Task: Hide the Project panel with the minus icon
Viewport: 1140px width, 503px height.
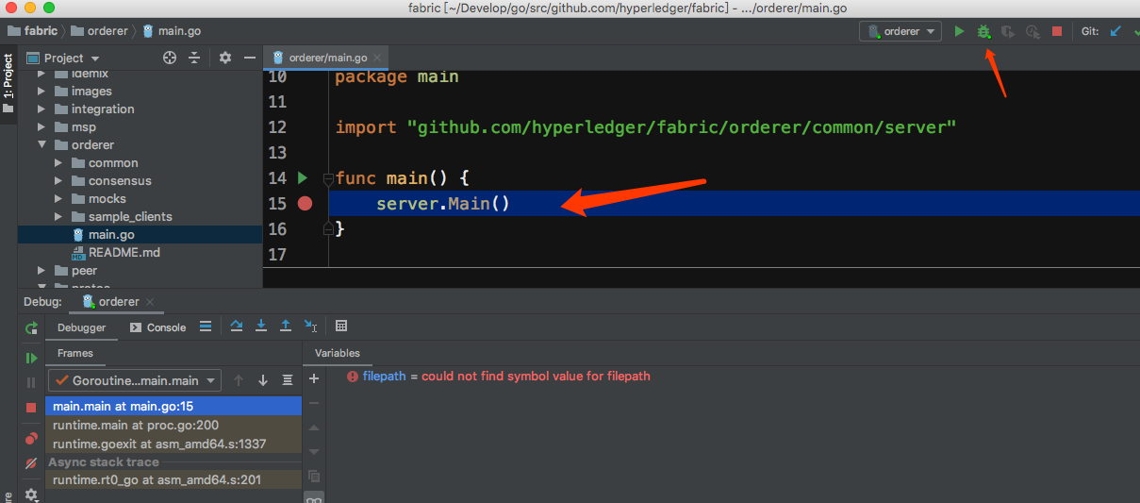Action: (x=250, y=58)
